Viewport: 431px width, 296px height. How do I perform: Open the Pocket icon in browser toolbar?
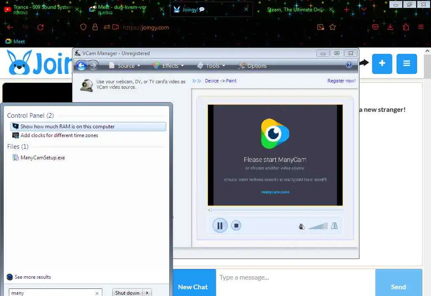pyautogui.click(x=375, y=27)
